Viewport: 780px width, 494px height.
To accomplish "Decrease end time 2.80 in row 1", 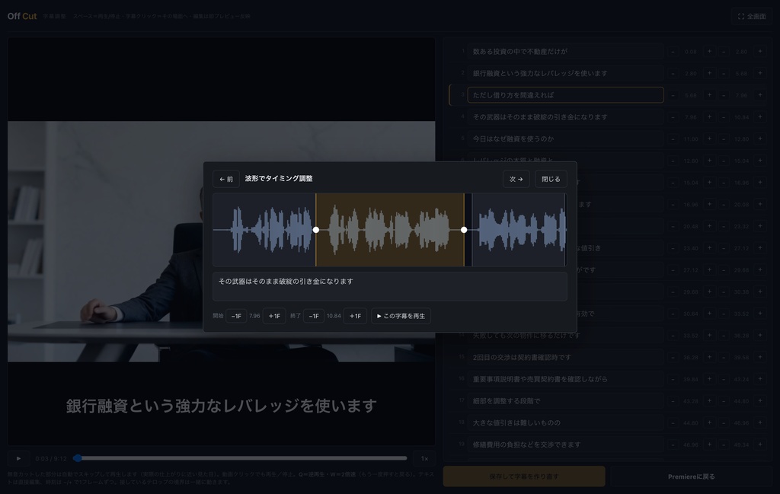I will 724,51.
